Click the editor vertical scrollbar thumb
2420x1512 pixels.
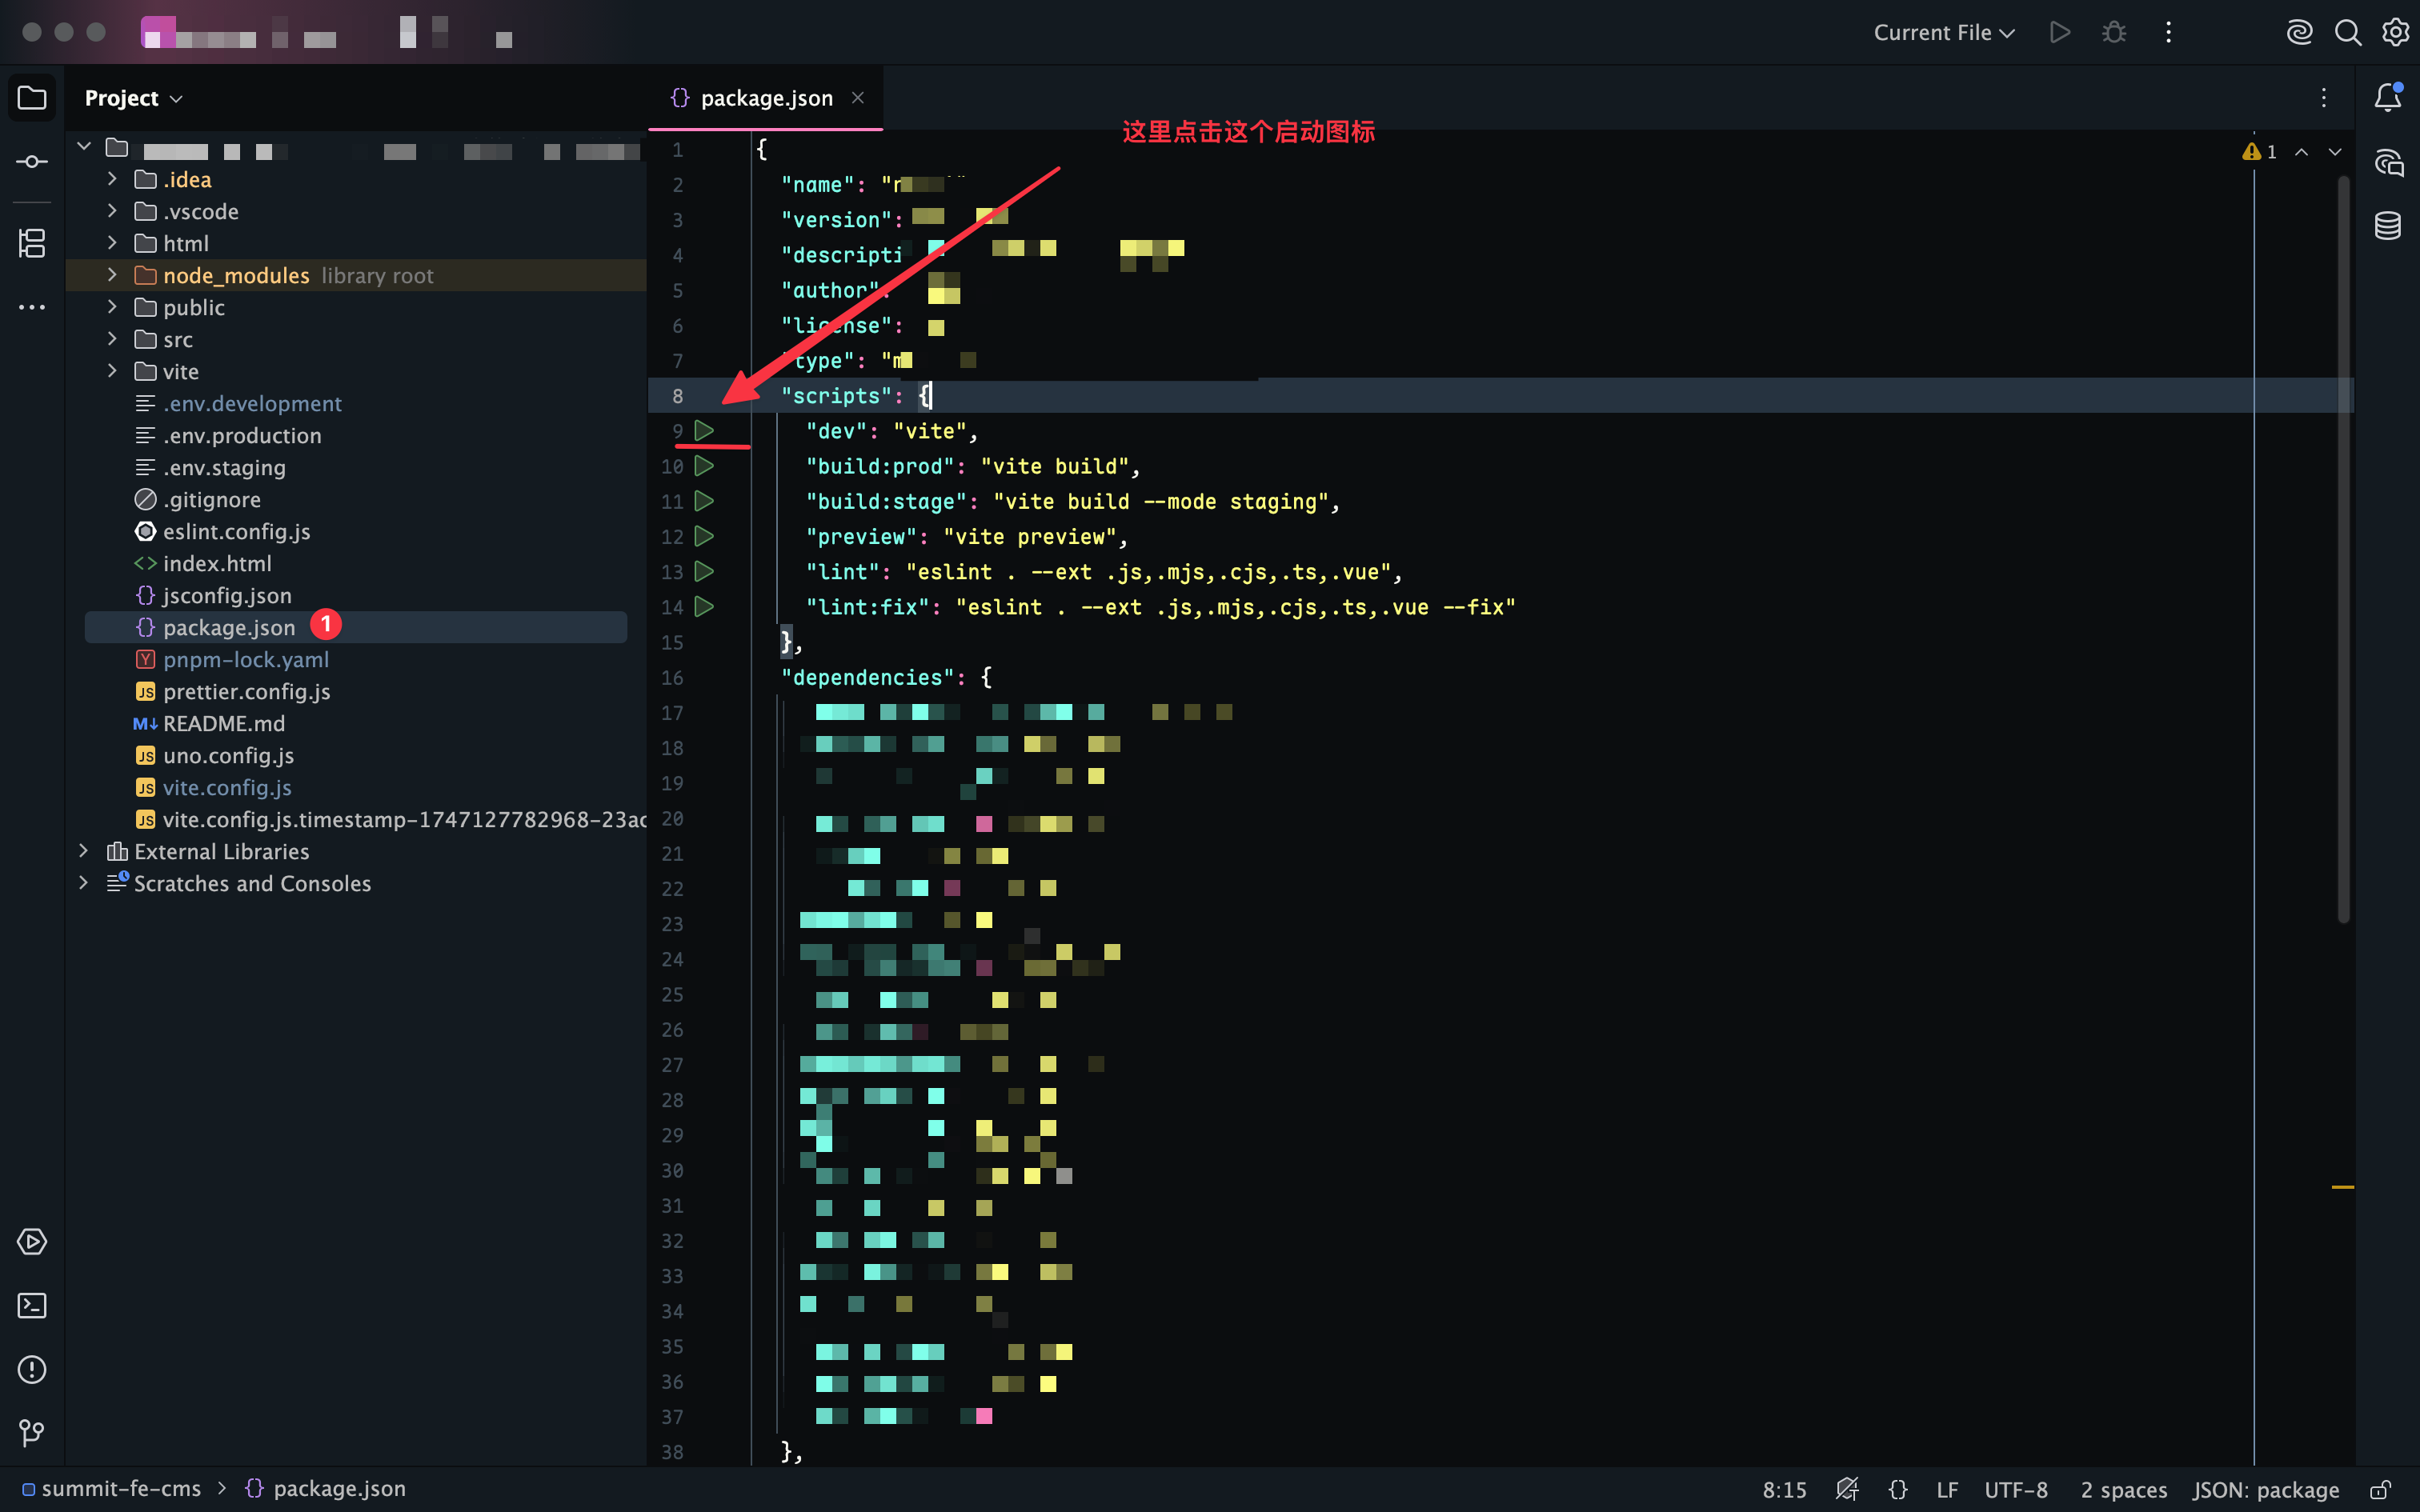pos(2342,550)
